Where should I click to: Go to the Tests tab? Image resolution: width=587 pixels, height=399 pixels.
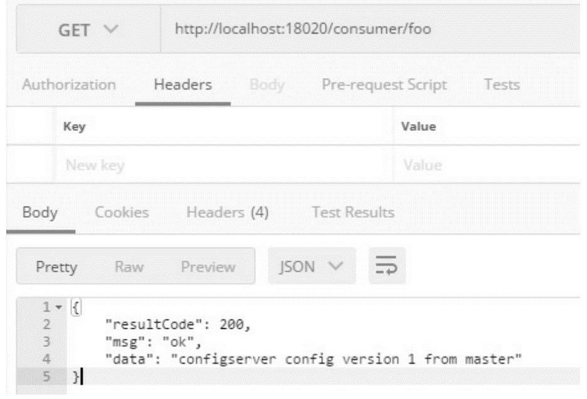point(502,85)
